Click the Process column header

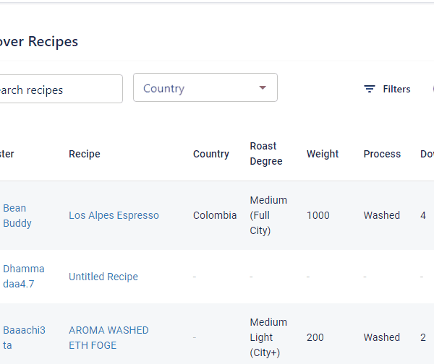(x=382, y=154)
